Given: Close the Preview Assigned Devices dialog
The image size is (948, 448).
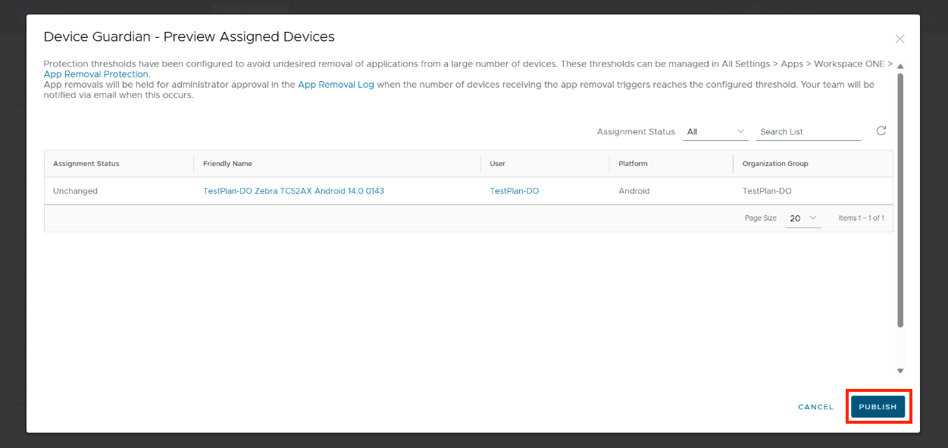Looking at the screenshot, I should pyautogui.click(x=900, y=39).
